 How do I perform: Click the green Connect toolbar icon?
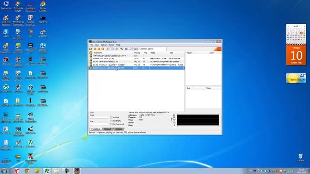click(91, 49)
